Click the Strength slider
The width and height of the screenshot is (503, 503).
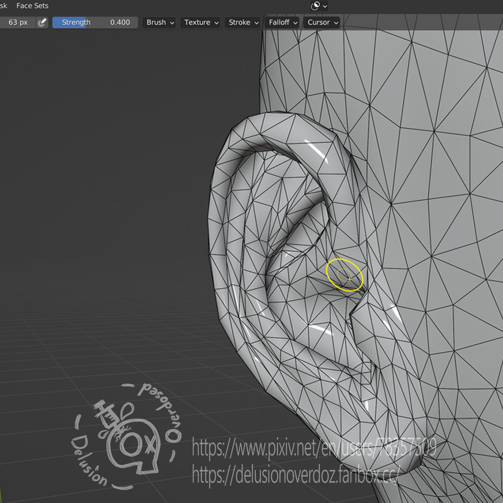click(x=95, y=23)
